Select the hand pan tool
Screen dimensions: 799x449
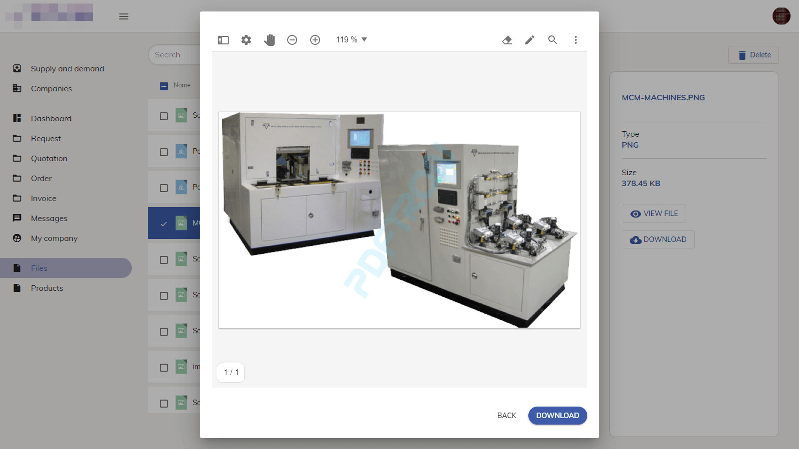click(269, 40)
